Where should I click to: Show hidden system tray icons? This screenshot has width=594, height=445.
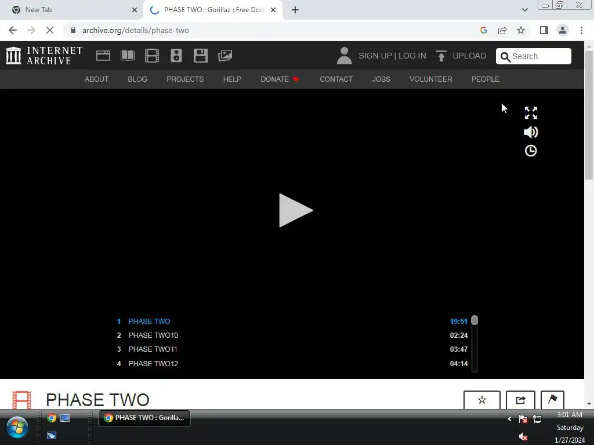pyautogui.click(x=509, y=418)
